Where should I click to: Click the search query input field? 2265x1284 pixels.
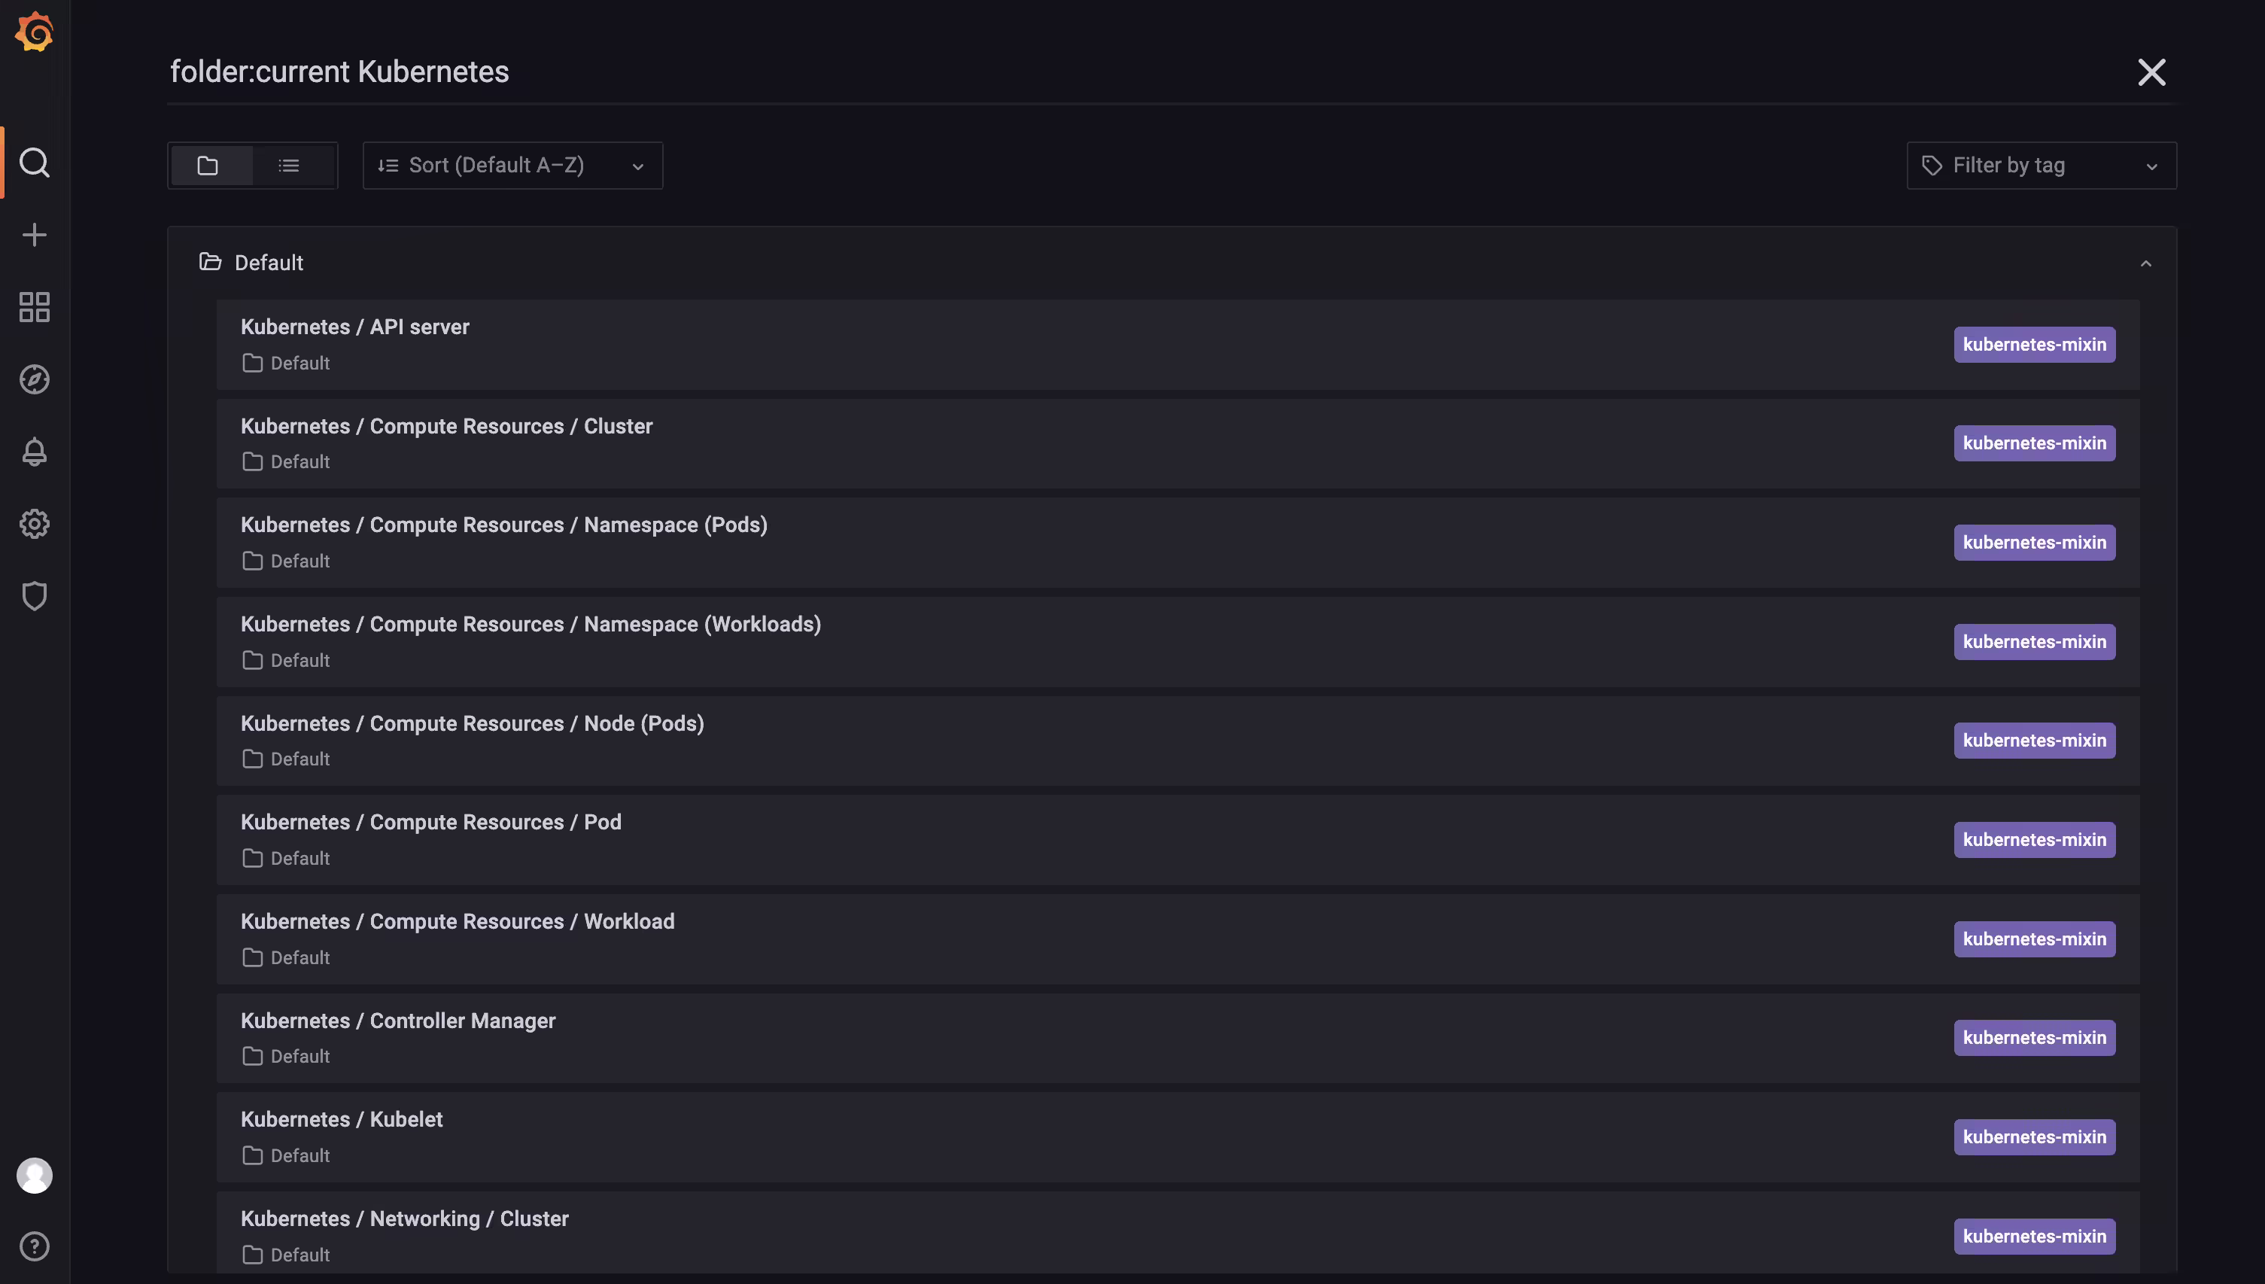(1137, 72)
